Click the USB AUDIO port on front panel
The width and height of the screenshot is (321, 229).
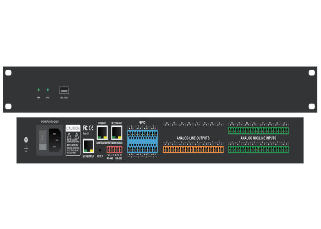click(64, 90)
